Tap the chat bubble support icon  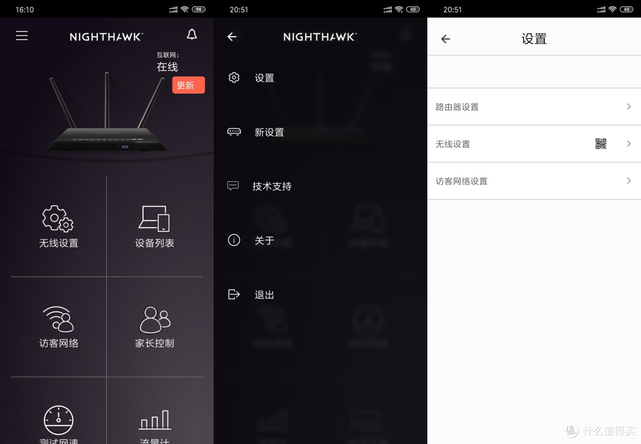pyautogui.click(x=233, y=186)
